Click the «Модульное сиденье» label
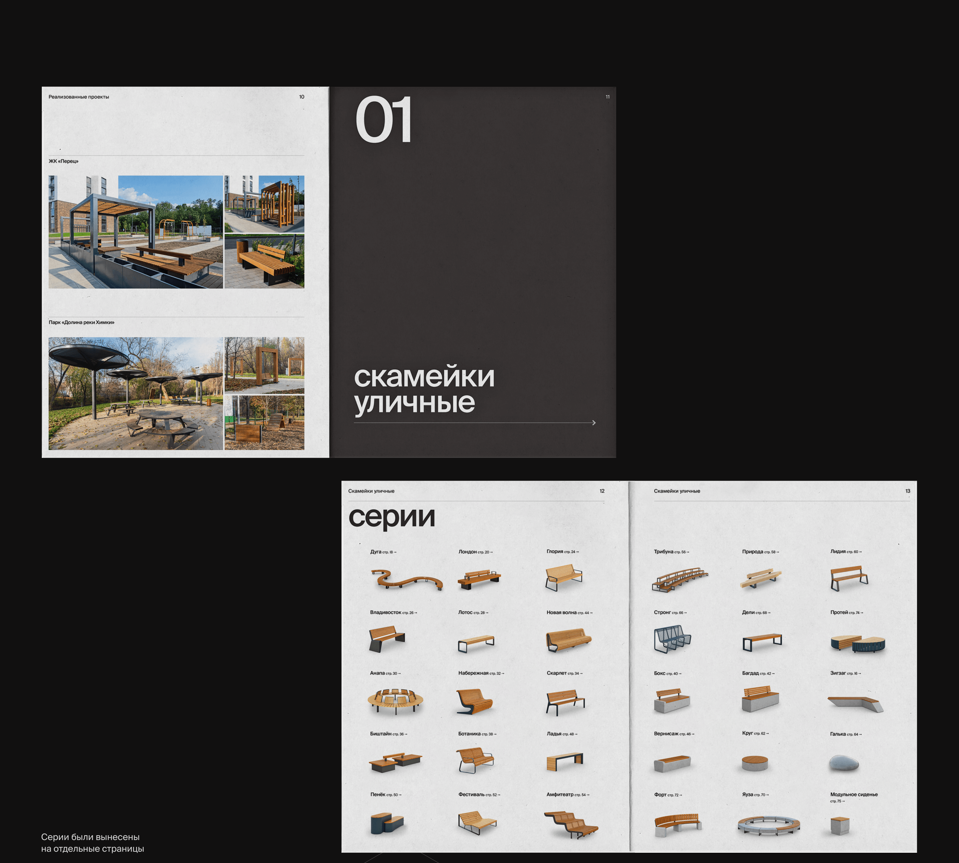This screenshot has height=863, width=959. [854, 794]
